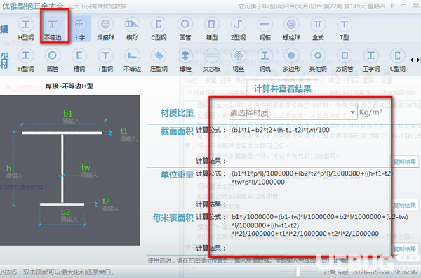Pick the 螺栓球 bolt ball icon

(291, 28)
